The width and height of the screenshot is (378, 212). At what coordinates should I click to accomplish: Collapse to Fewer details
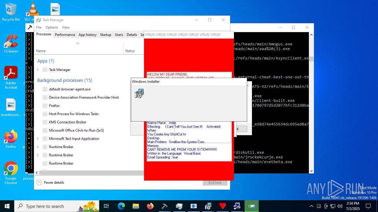(x=50, y=183)
